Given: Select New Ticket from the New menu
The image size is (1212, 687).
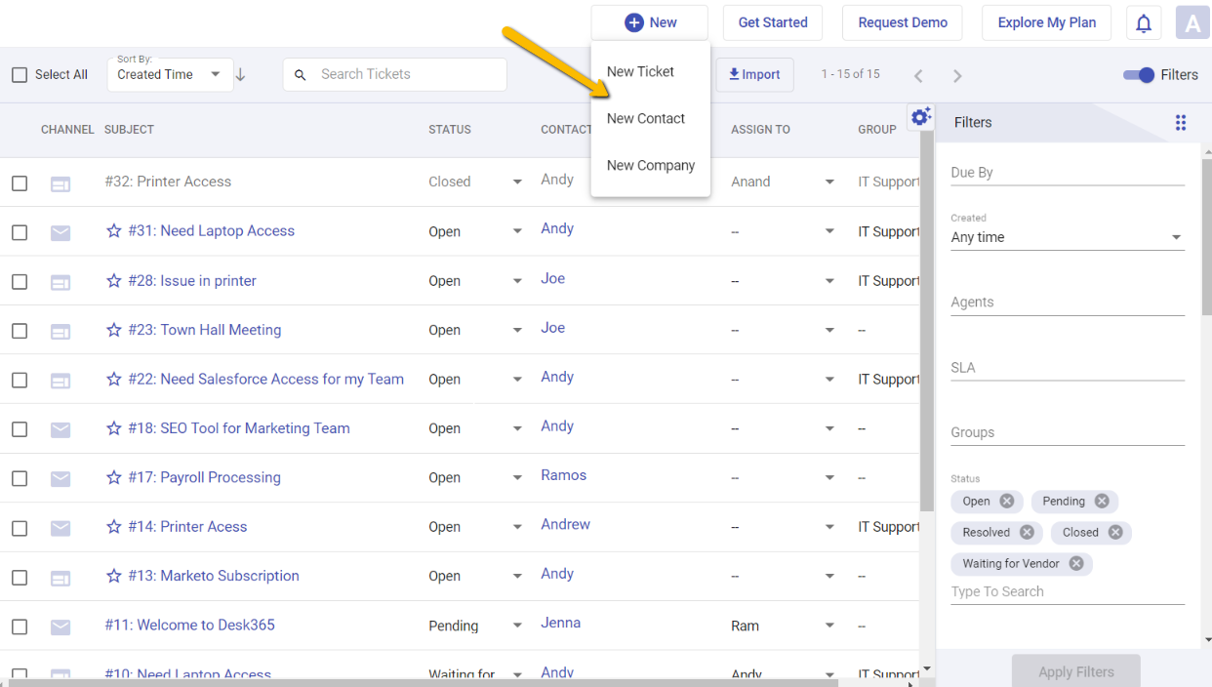Looking at the screenshot, I should 640,71.
